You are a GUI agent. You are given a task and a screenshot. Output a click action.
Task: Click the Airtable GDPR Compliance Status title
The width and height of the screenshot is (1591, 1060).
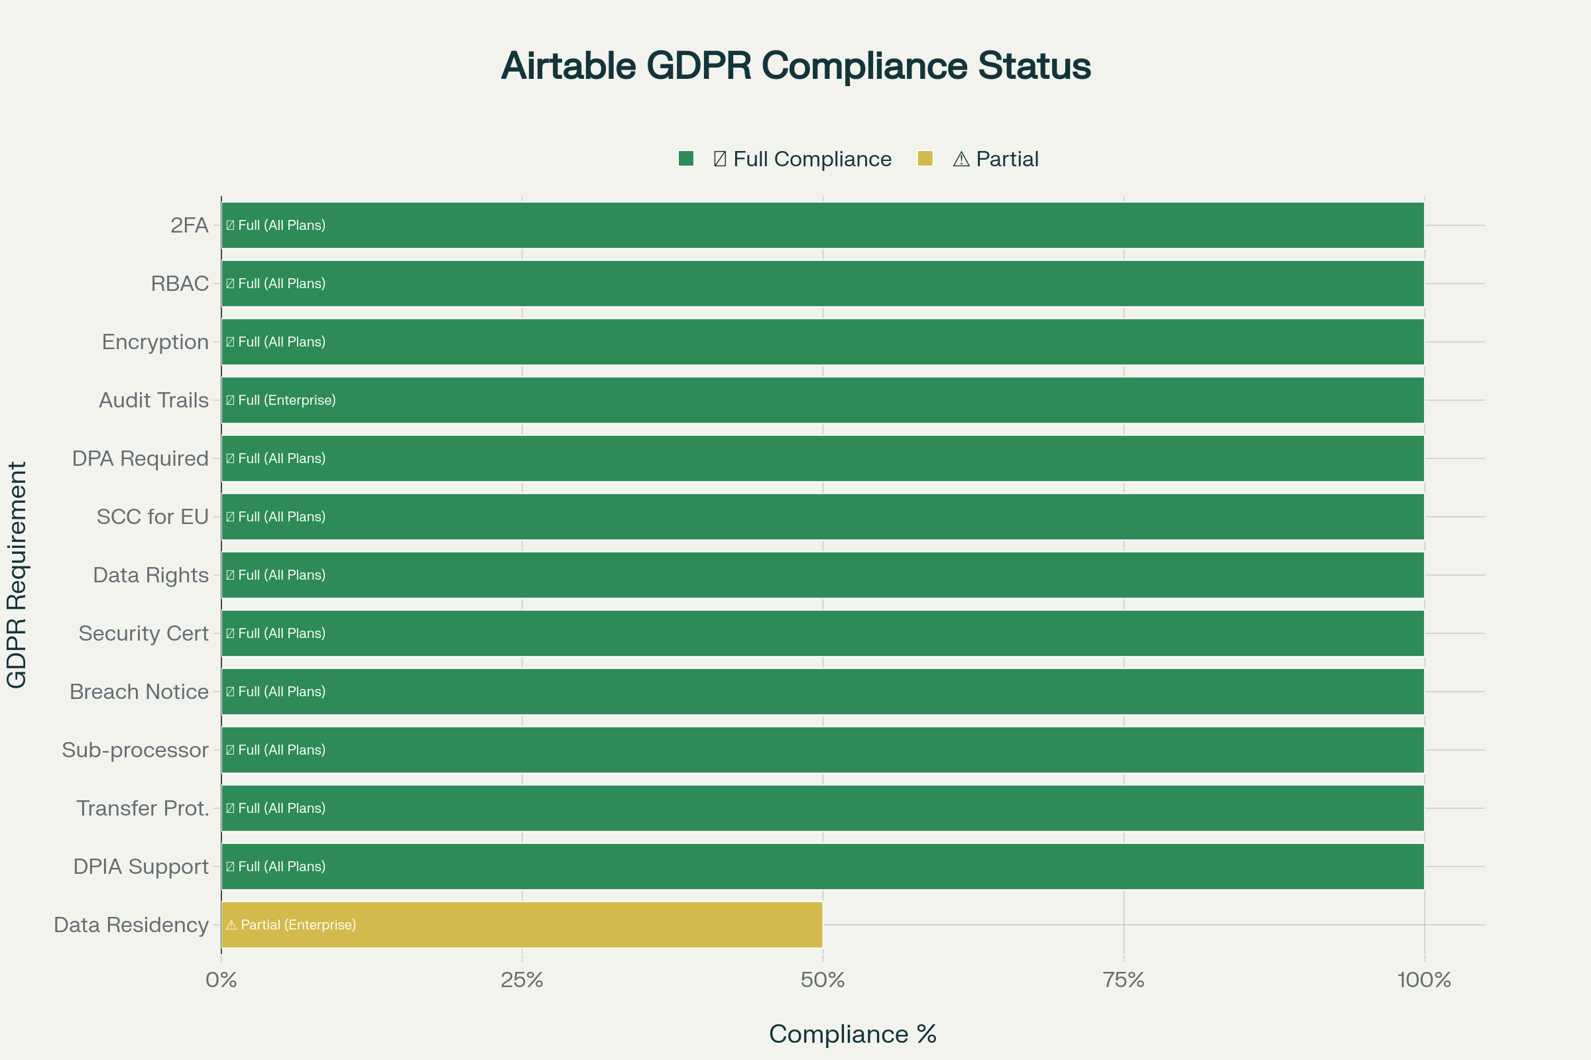tap(795, 66)
